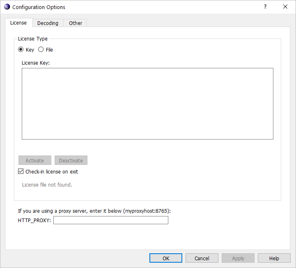
Task: Toggle Check-in license on exit checkbox
Action: 21,171
